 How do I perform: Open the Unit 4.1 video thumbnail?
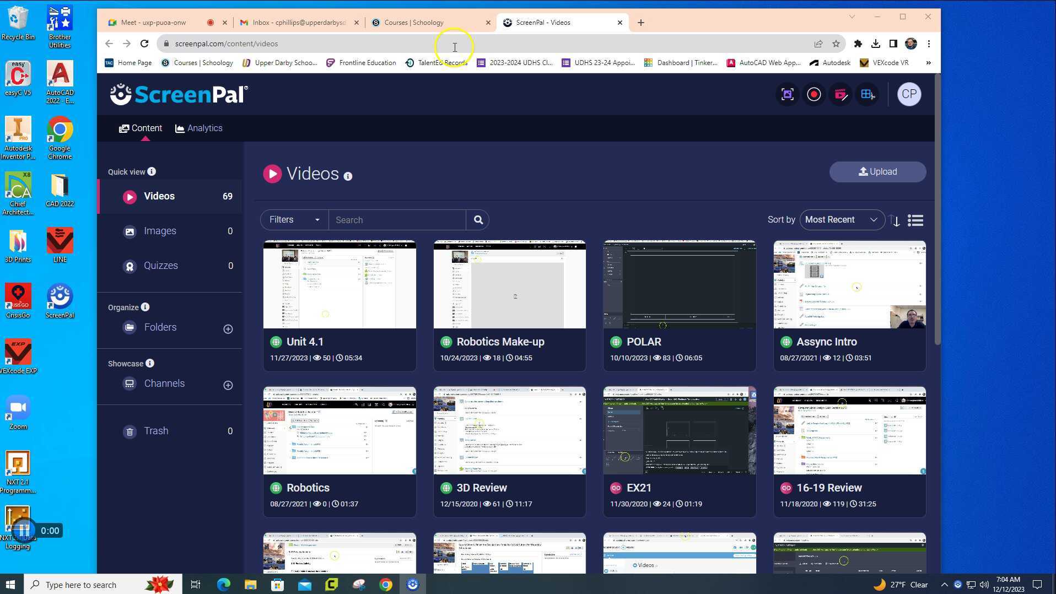[x=339, y=284]
